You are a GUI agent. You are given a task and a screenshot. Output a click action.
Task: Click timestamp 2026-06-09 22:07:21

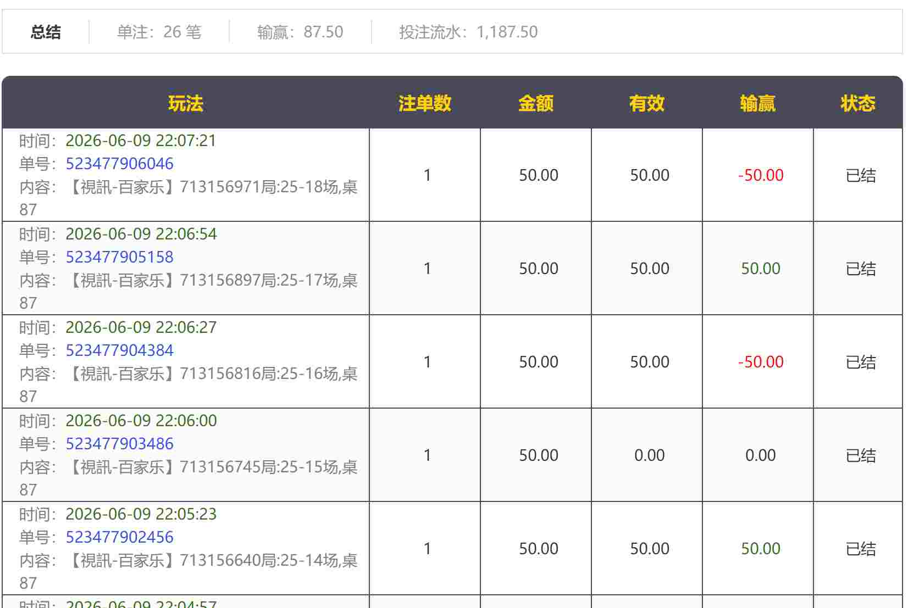coord(141,141)
